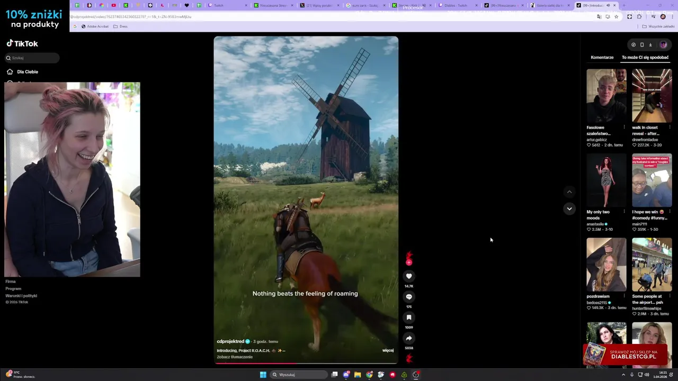
Task: Open the Wszystkie zakładki folder
Action: (658, 26)
